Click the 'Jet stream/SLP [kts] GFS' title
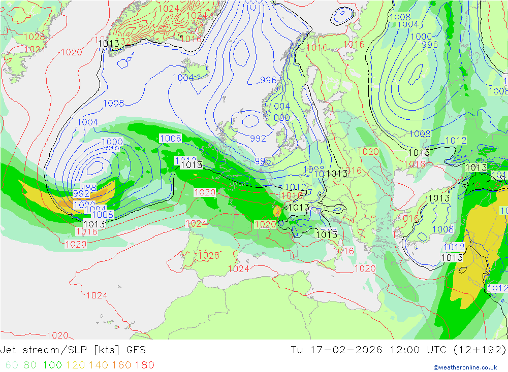 click(x=73, y=350)
